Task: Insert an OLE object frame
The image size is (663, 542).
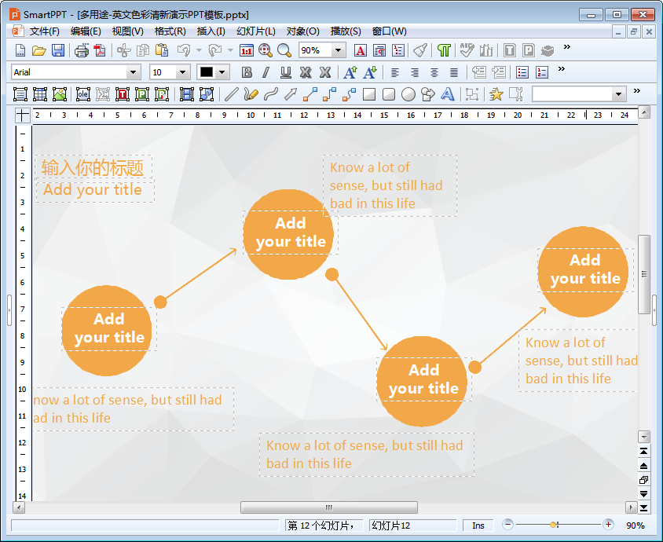Action: 83,94
